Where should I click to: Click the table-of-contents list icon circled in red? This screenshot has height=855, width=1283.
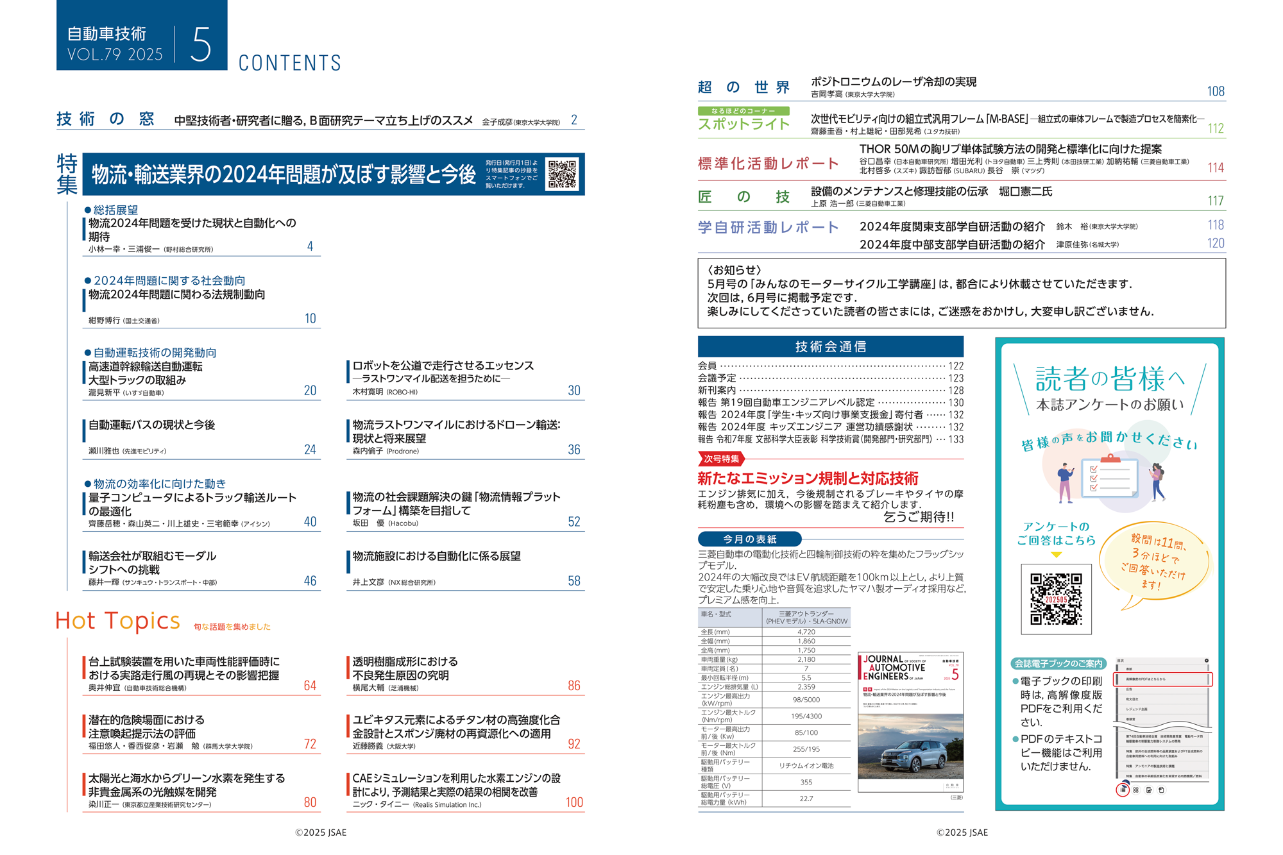(x=1123, y=790)
